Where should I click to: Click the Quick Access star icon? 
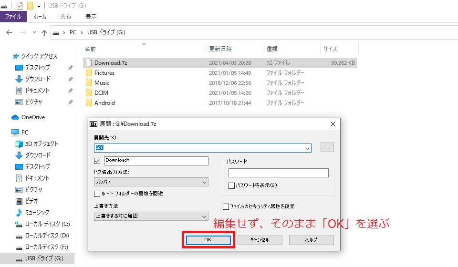pyautogui.click(x=16, y=56)
